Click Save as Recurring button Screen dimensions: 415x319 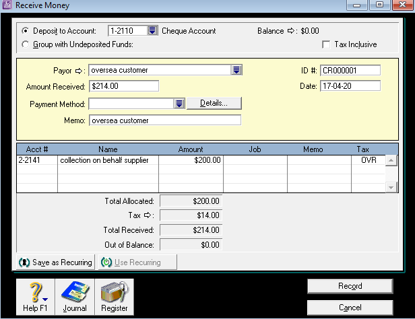pos(55,262)
